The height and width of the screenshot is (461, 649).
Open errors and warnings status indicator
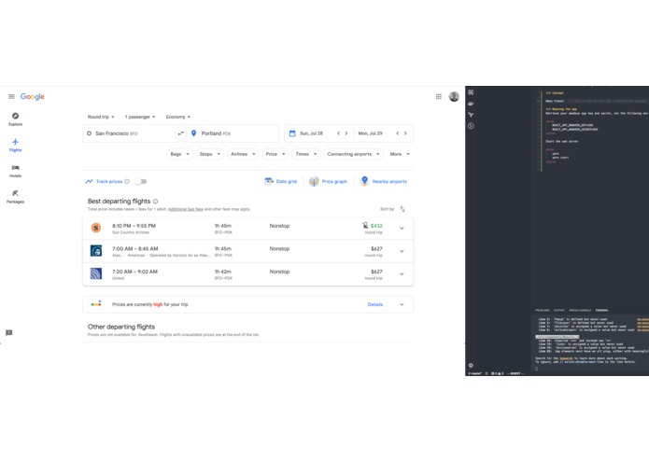click(x=497, y=373)
